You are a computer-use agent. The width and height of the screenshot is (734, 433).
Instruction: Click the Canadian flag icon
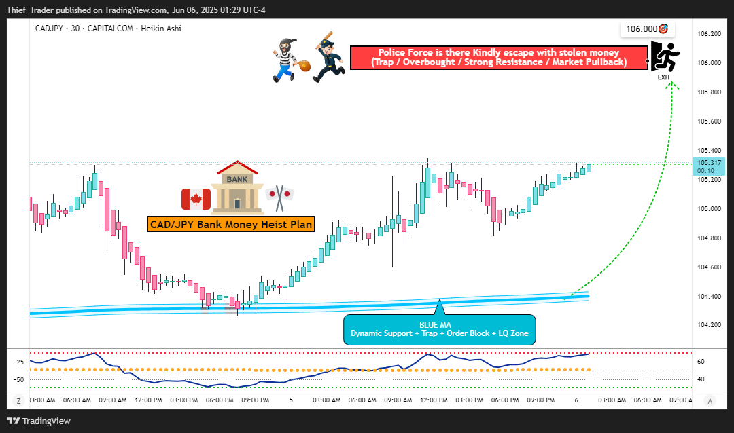(196, 200)
